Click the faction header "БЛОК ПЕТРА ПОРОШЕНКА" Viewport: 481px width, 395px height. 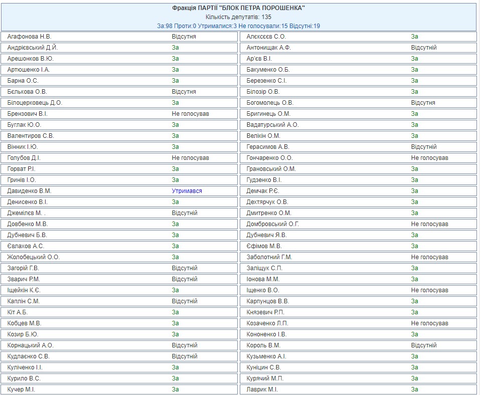click(x=238, y=8)
